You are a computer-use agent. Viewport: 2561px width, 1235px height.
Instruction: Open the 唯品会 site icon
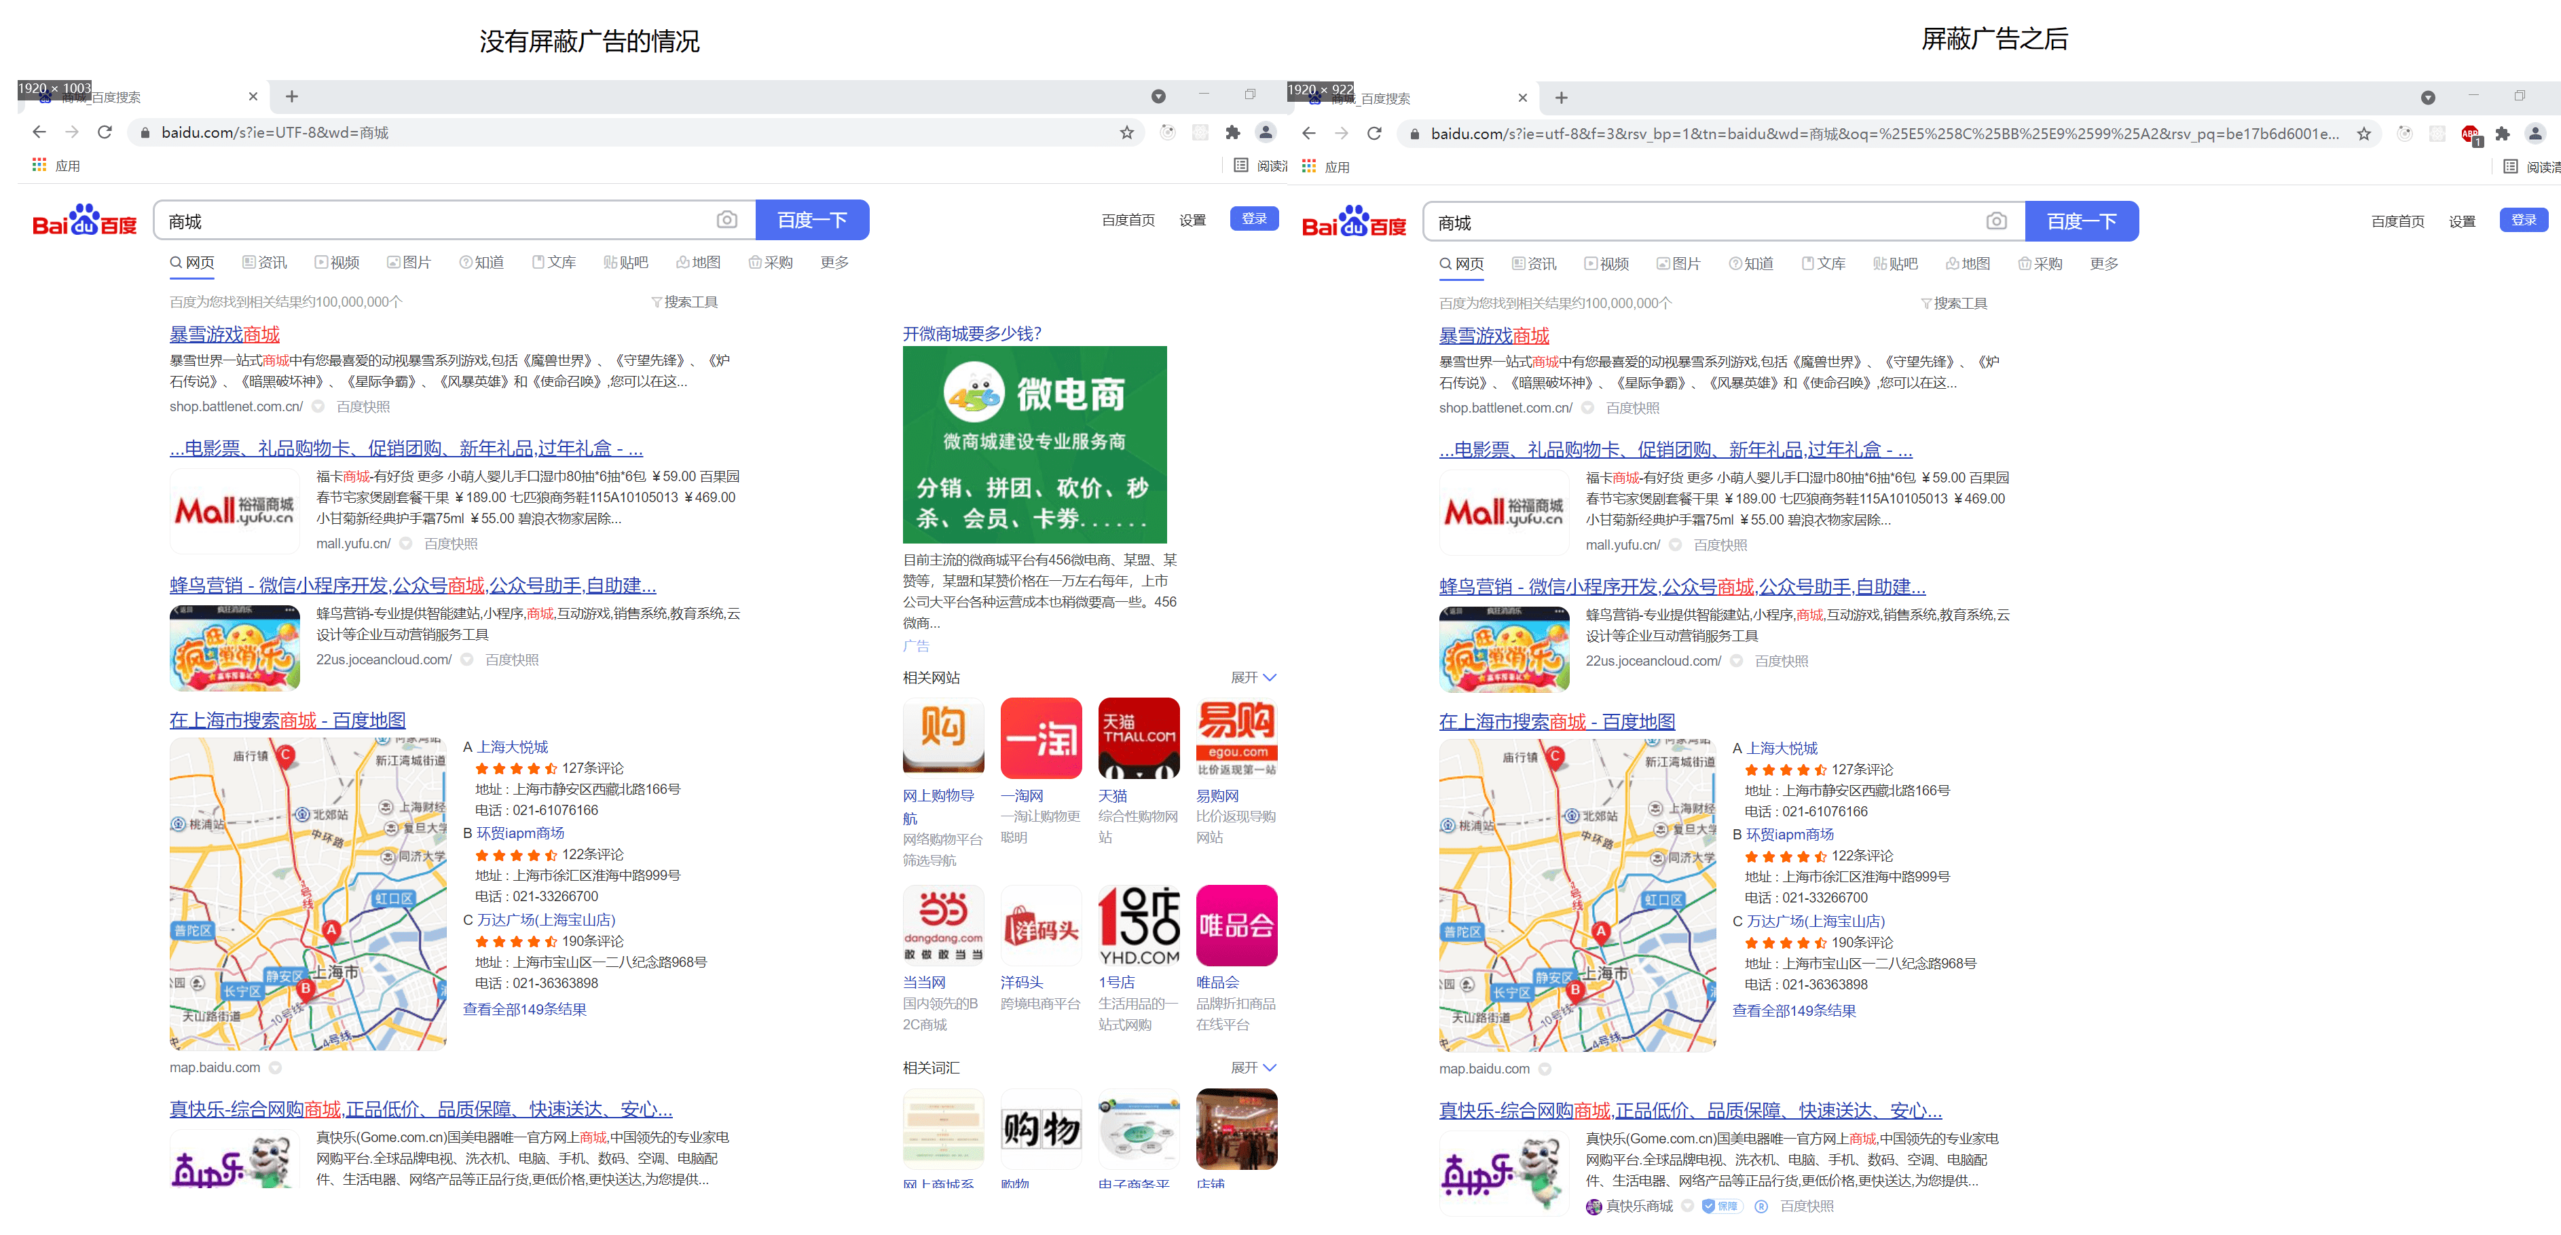[1236, 925]
